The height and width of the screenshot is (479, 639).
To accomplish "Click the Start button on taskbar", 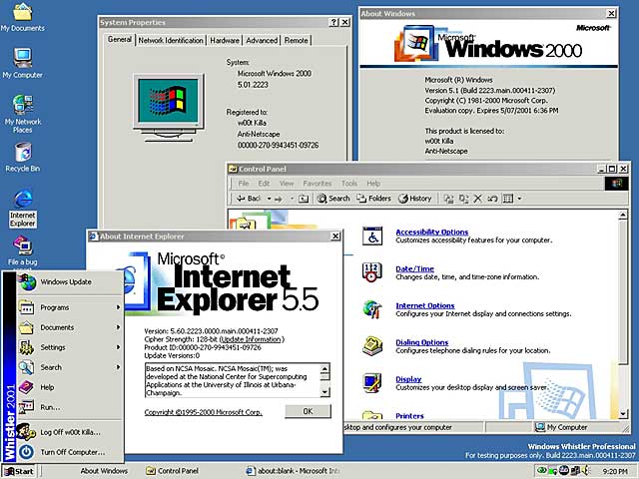I will click(19, 471).
